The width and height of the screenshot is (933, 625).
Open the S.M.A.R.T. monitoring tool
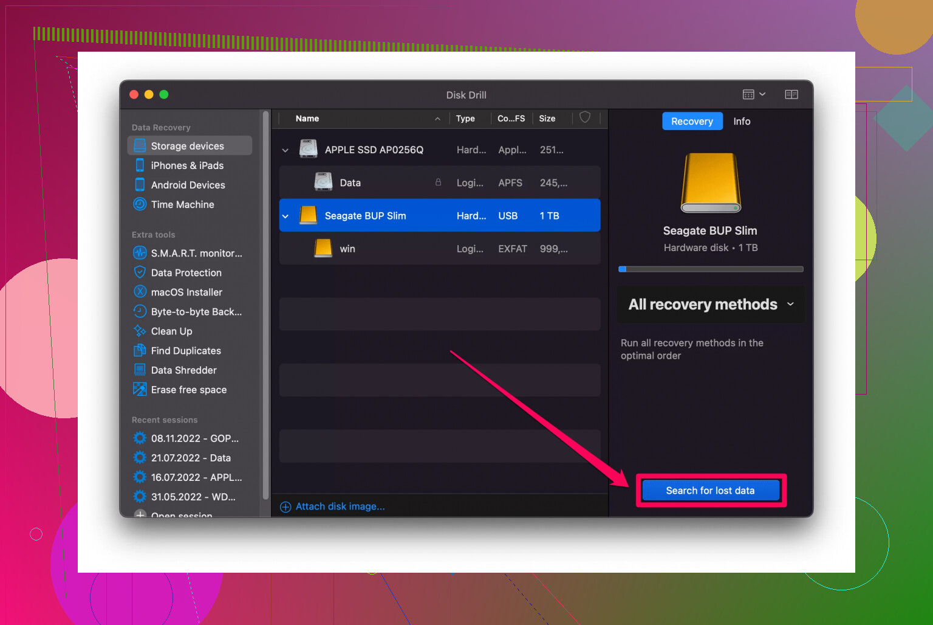(140, 253)
